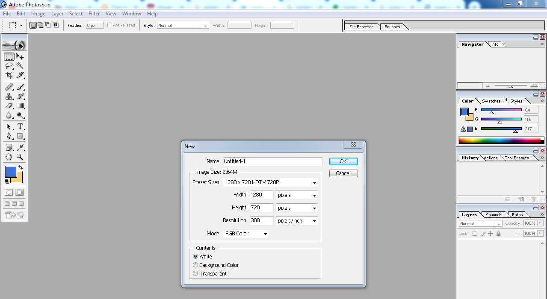This screenshot has height=299, width=547.
Task: Choose Background Color contents option
Action: 195,265
